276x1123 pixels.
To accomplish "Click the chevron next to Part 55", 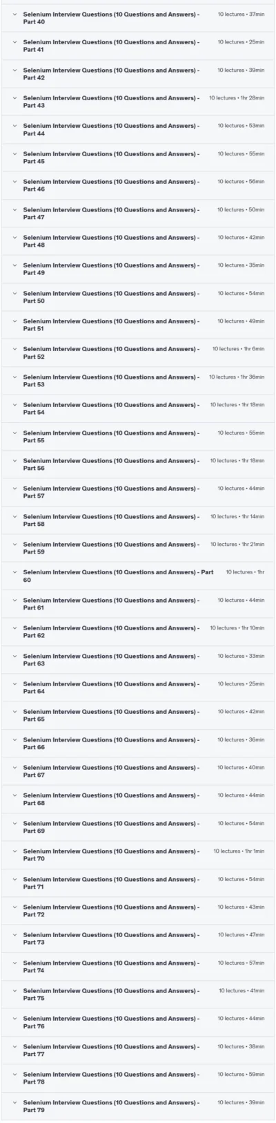I will coord(14,433).
